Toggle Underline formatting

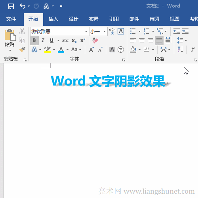coord(52,40)
